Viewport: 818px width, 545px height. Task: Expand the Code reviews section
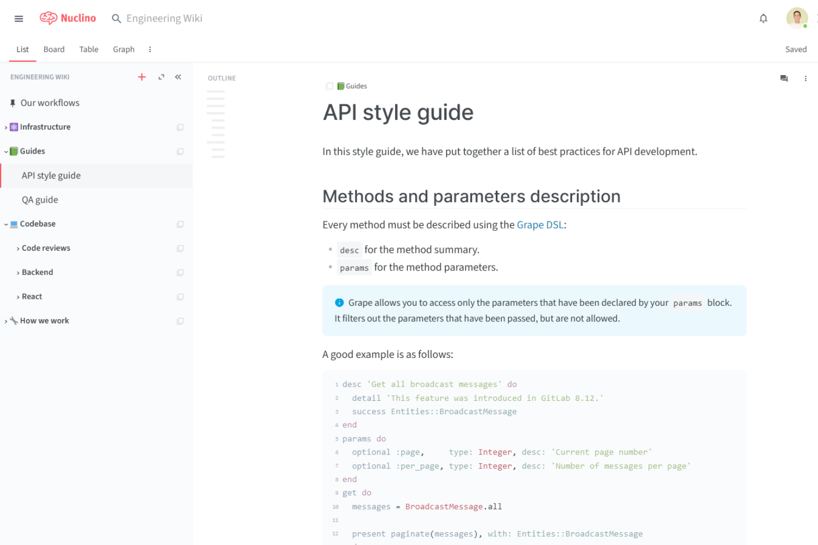[18, 248]
